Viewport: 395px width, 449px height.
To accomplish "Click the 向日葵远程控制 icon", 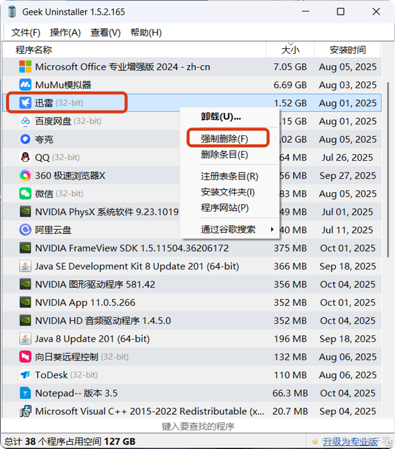I will click(25, 357).
